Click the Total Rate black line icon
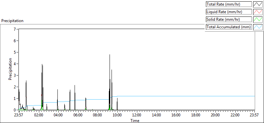This screenshot has width=264, height=123. click(x=258, y=4)
